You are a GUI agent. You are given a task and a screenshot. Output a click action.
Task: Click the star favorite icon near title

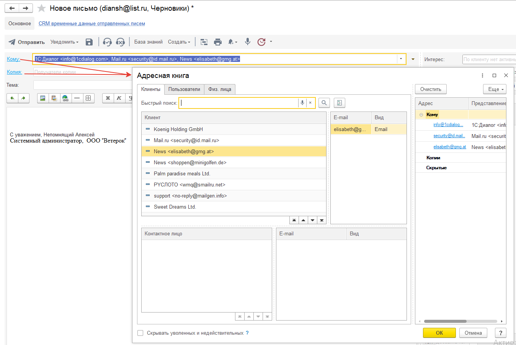(x=42, y=8)
